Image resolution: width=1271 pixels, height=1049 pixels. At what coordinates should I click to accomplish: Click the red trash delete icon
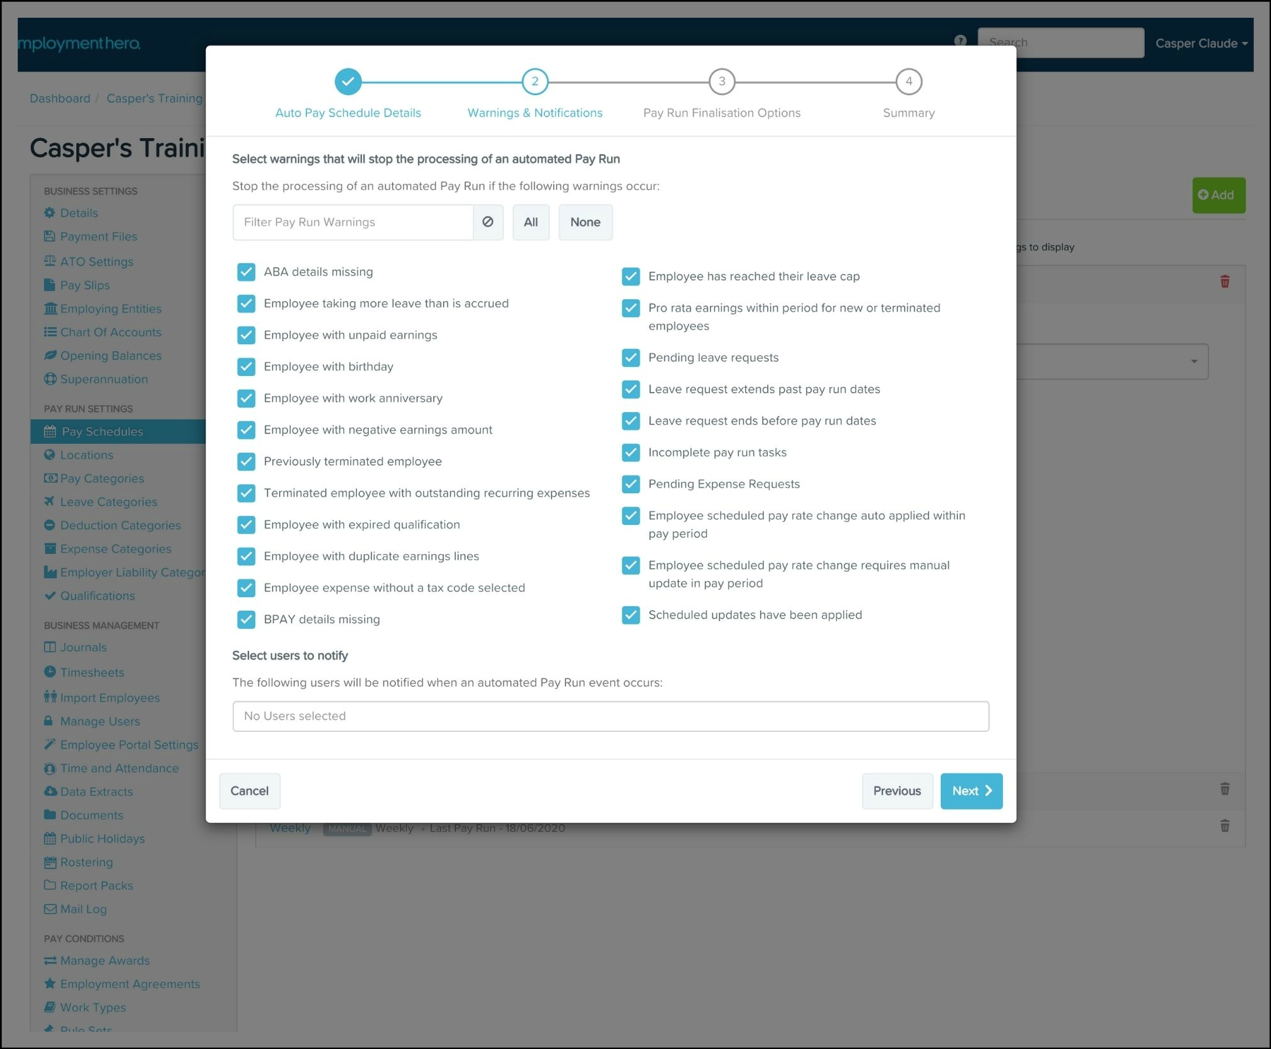1224,281
